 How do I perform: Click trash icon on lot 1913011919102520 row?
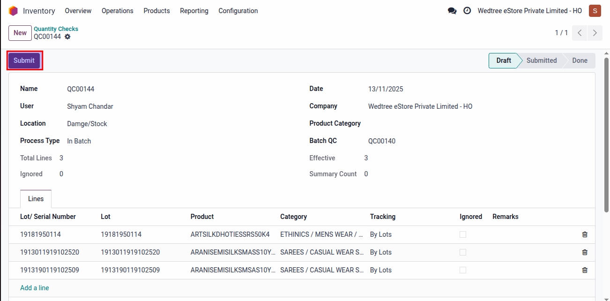click(584, 252)
